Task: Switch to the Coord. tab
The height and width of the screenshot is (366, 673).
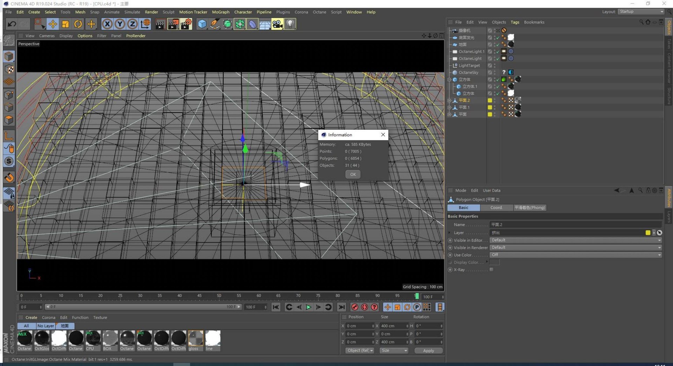Action: click(x=496, y=208)
